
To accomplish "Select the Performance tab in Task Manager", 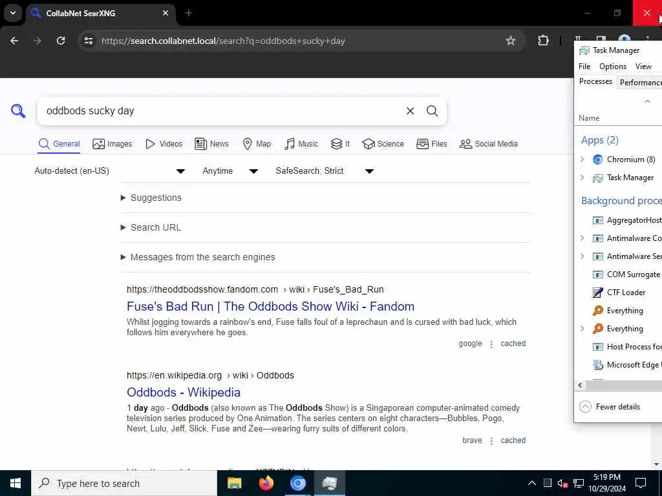I will tap(639, 82).
